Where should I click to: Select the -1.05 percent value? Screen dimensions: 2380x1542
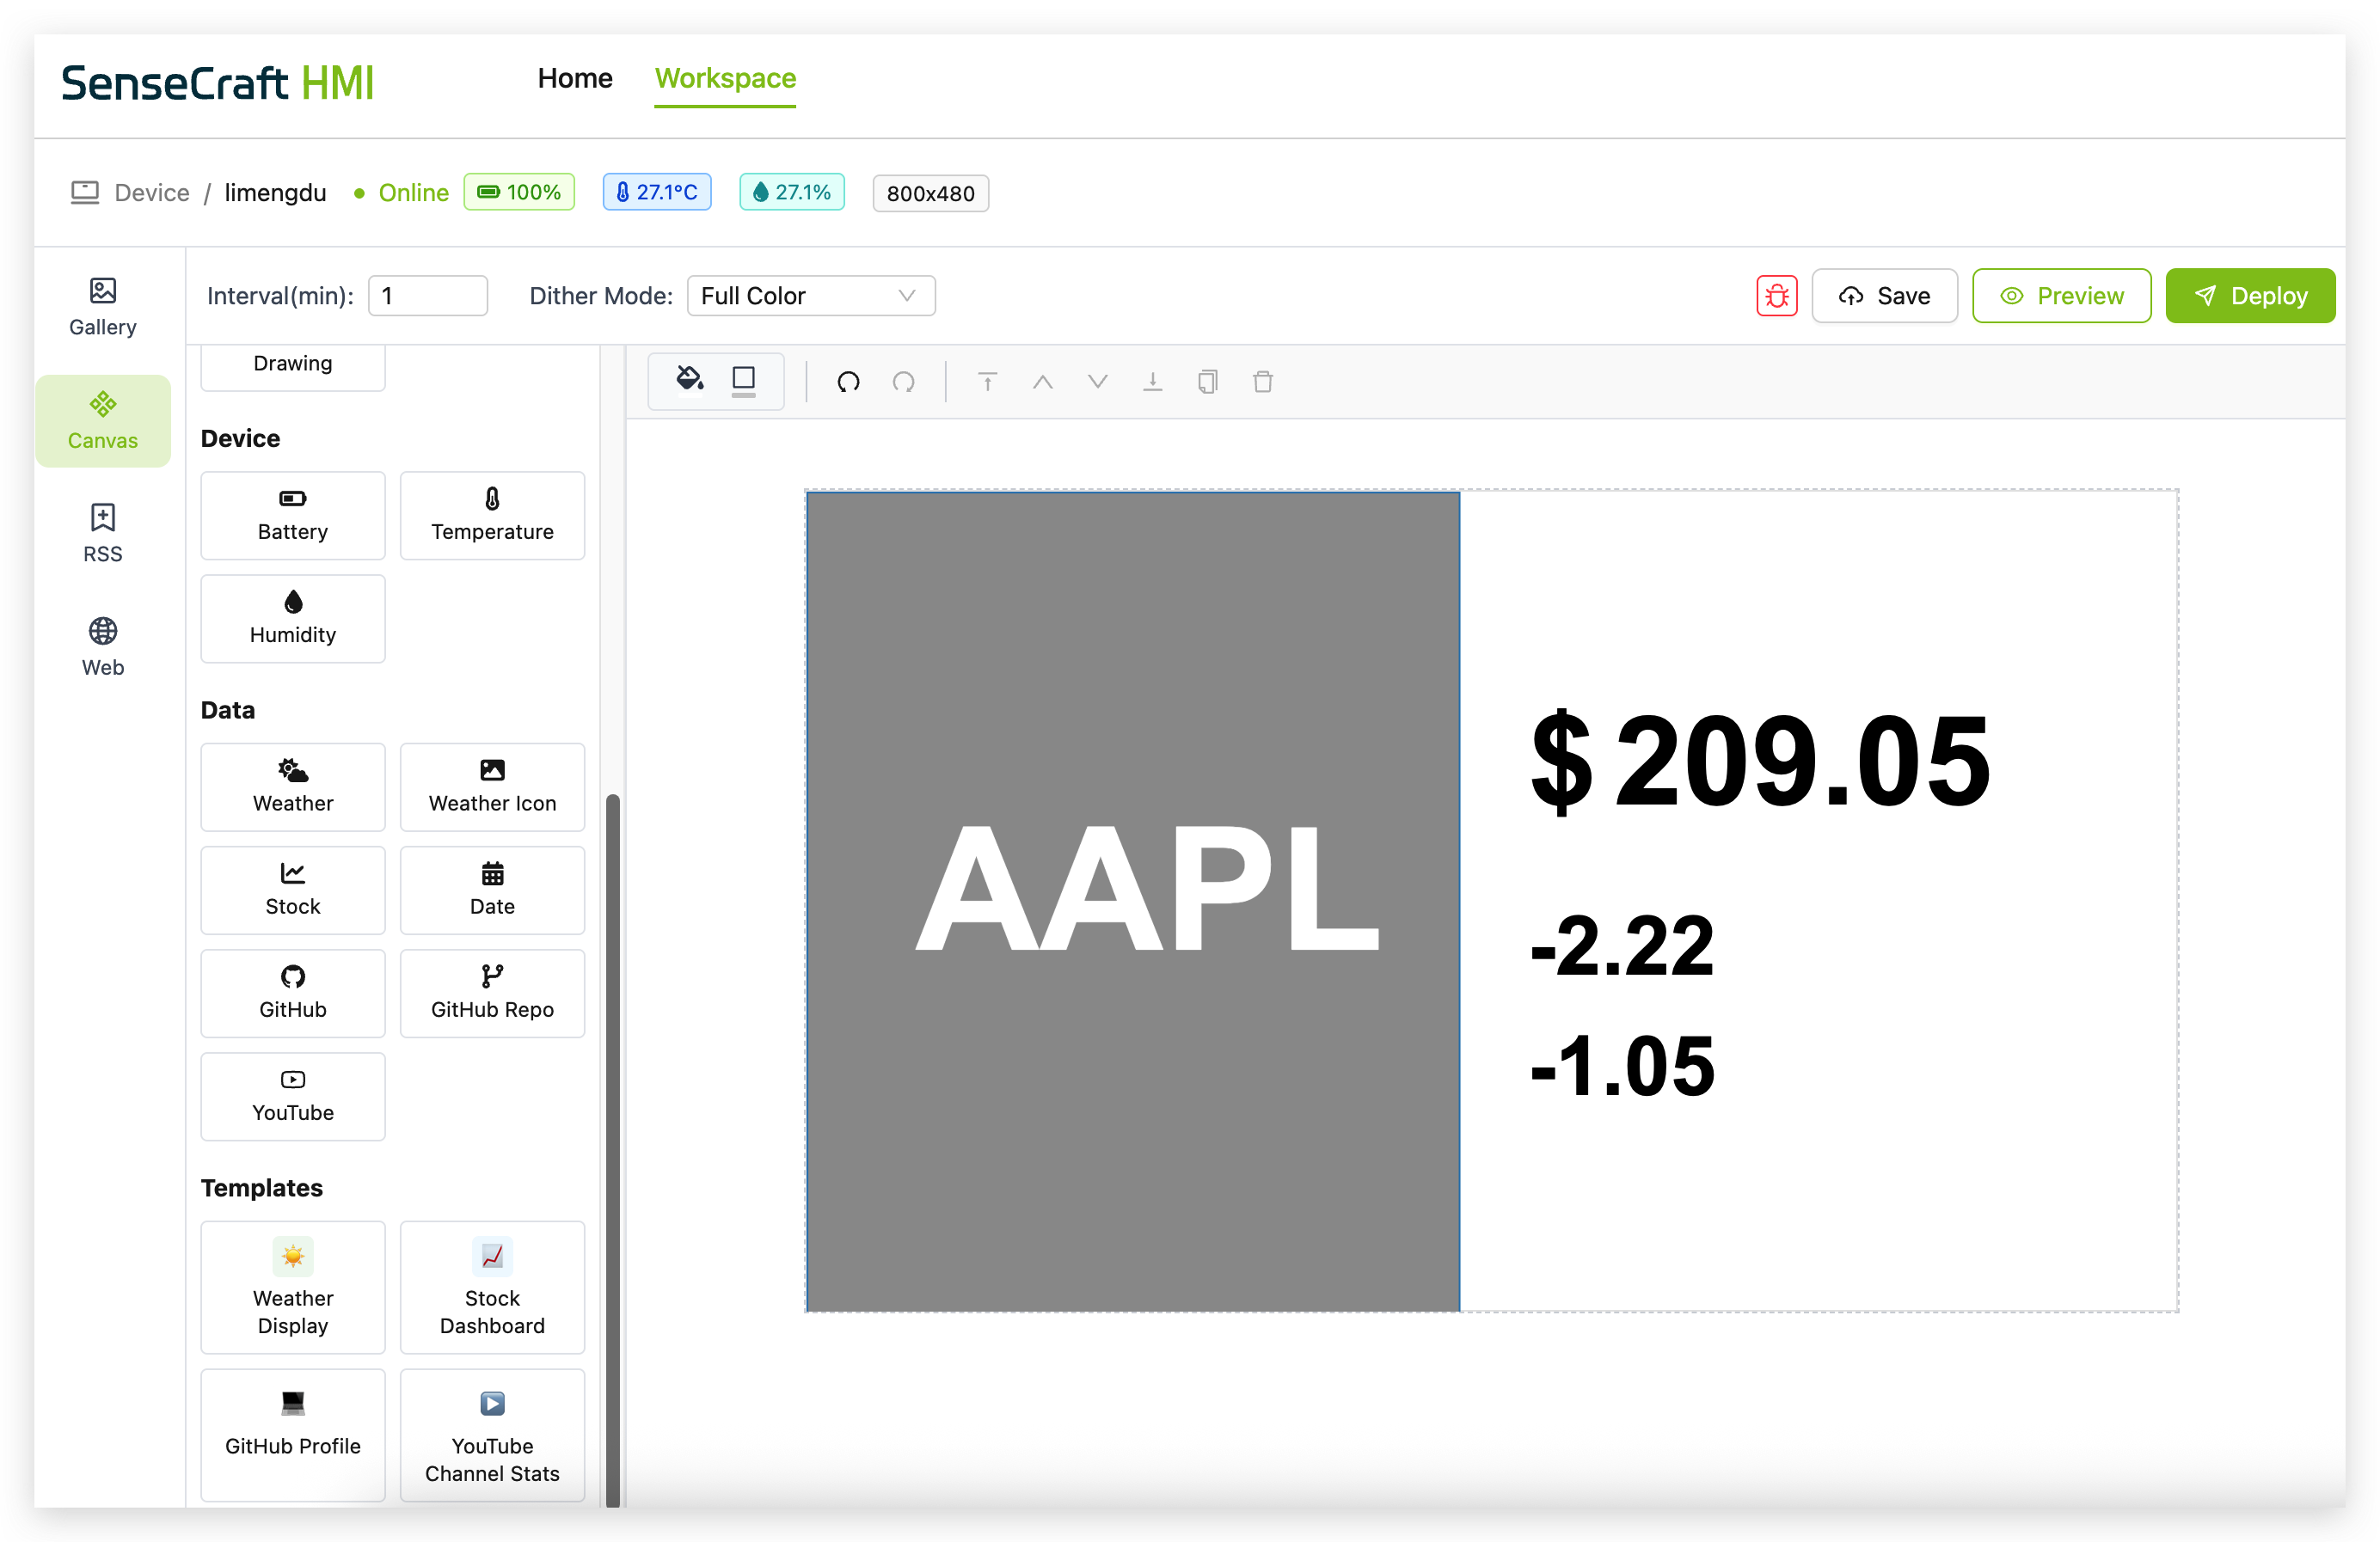click(x=1622, y=1065)
